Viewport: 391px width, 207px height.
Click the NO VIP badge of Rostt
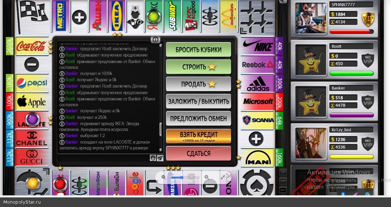[368, 60]
